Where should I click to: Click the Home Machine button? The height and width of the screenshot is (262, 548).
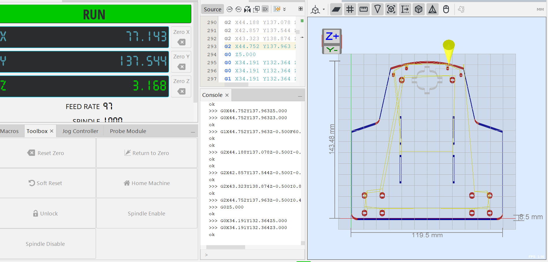(147, 183)
